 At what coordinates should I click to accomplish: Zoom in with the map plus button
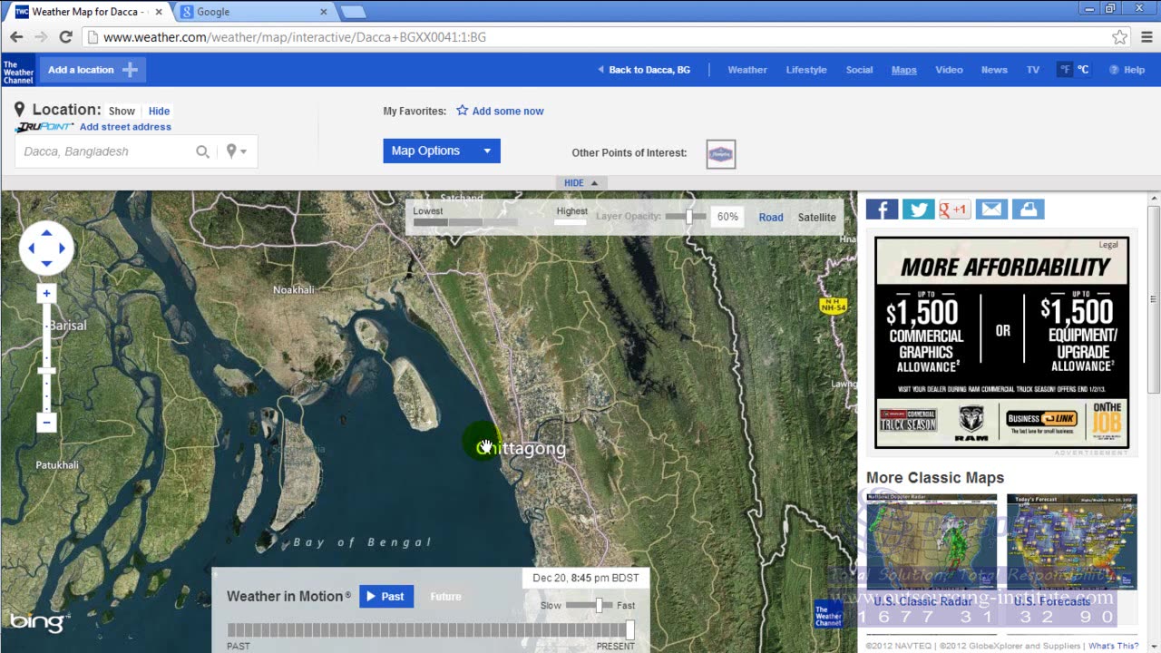point(46,294)
